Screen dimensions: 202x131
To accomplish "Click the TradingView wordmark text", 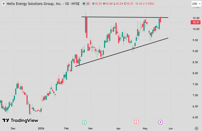I will tap(24, 121).
